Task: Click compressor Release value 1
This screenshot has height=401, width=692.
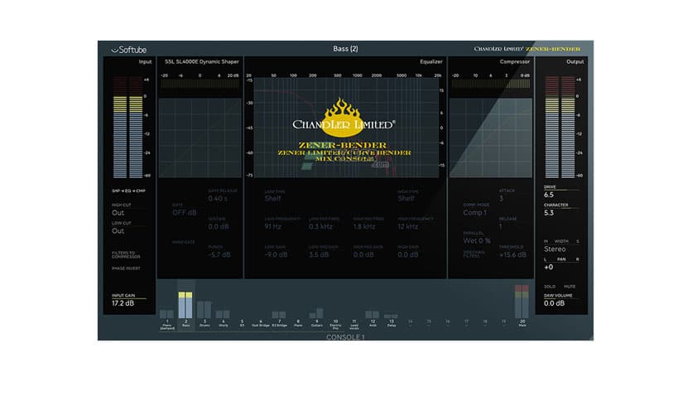Action: (x=501, y=226)
